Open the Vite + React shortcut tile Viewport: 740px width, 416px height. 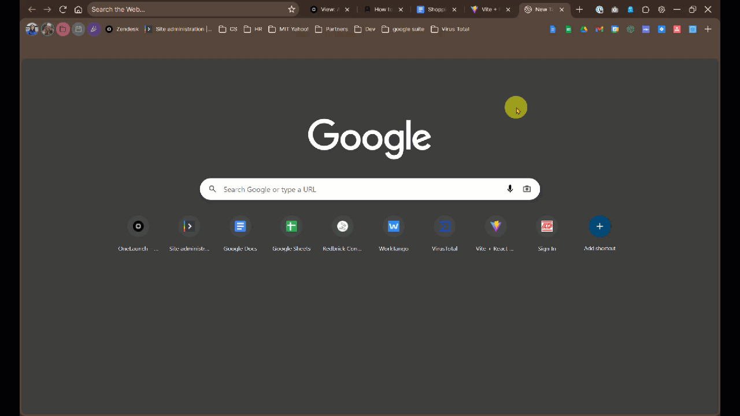[495, 233]
